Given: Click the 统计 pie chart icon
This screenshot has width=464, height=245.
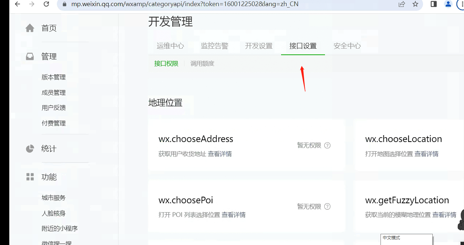Looking at the screenshot, I should click(30, 148).
